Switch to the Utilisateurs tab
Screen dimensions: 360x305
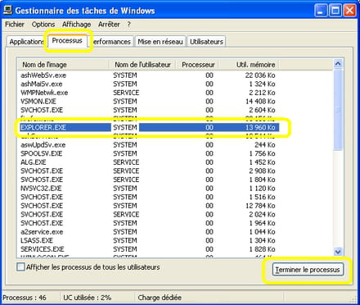point(206,42)
